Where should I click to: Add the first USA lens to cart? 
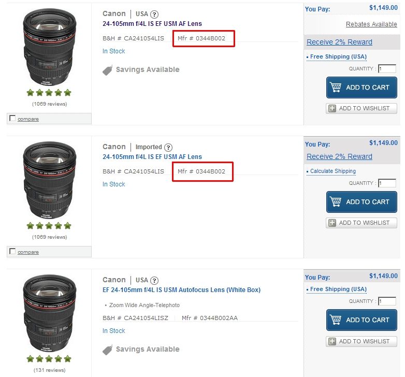pyautogui.click(x=361, y=88)
